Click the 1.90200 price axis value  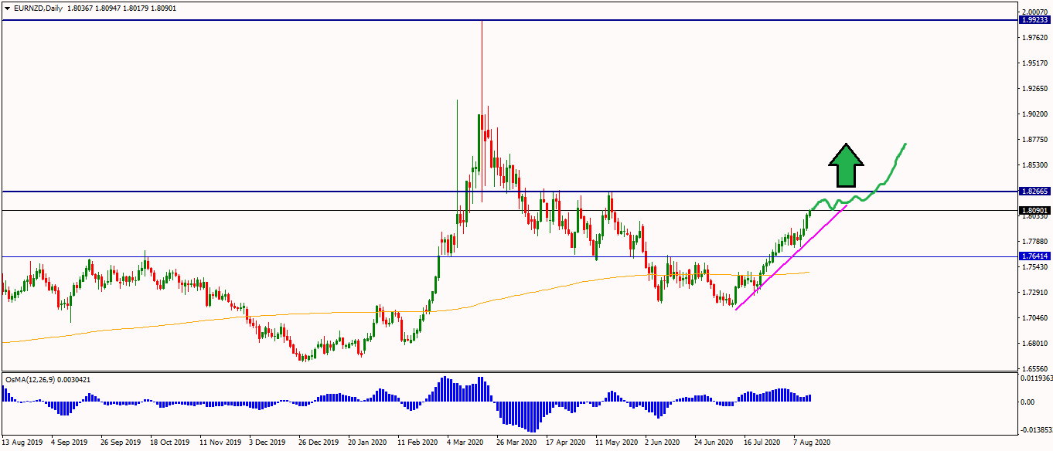point(1034,114)
